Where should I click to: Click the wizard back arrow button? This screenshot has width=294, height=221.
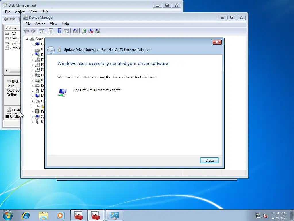pyautogui.click(x=51, y=50)
